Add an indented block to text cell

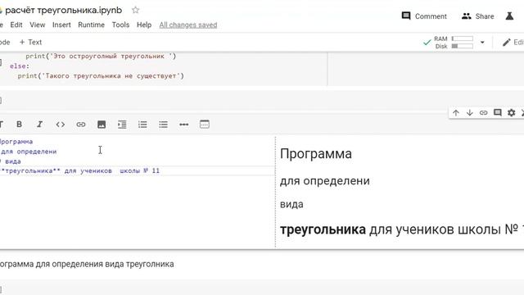click(122, 125)
